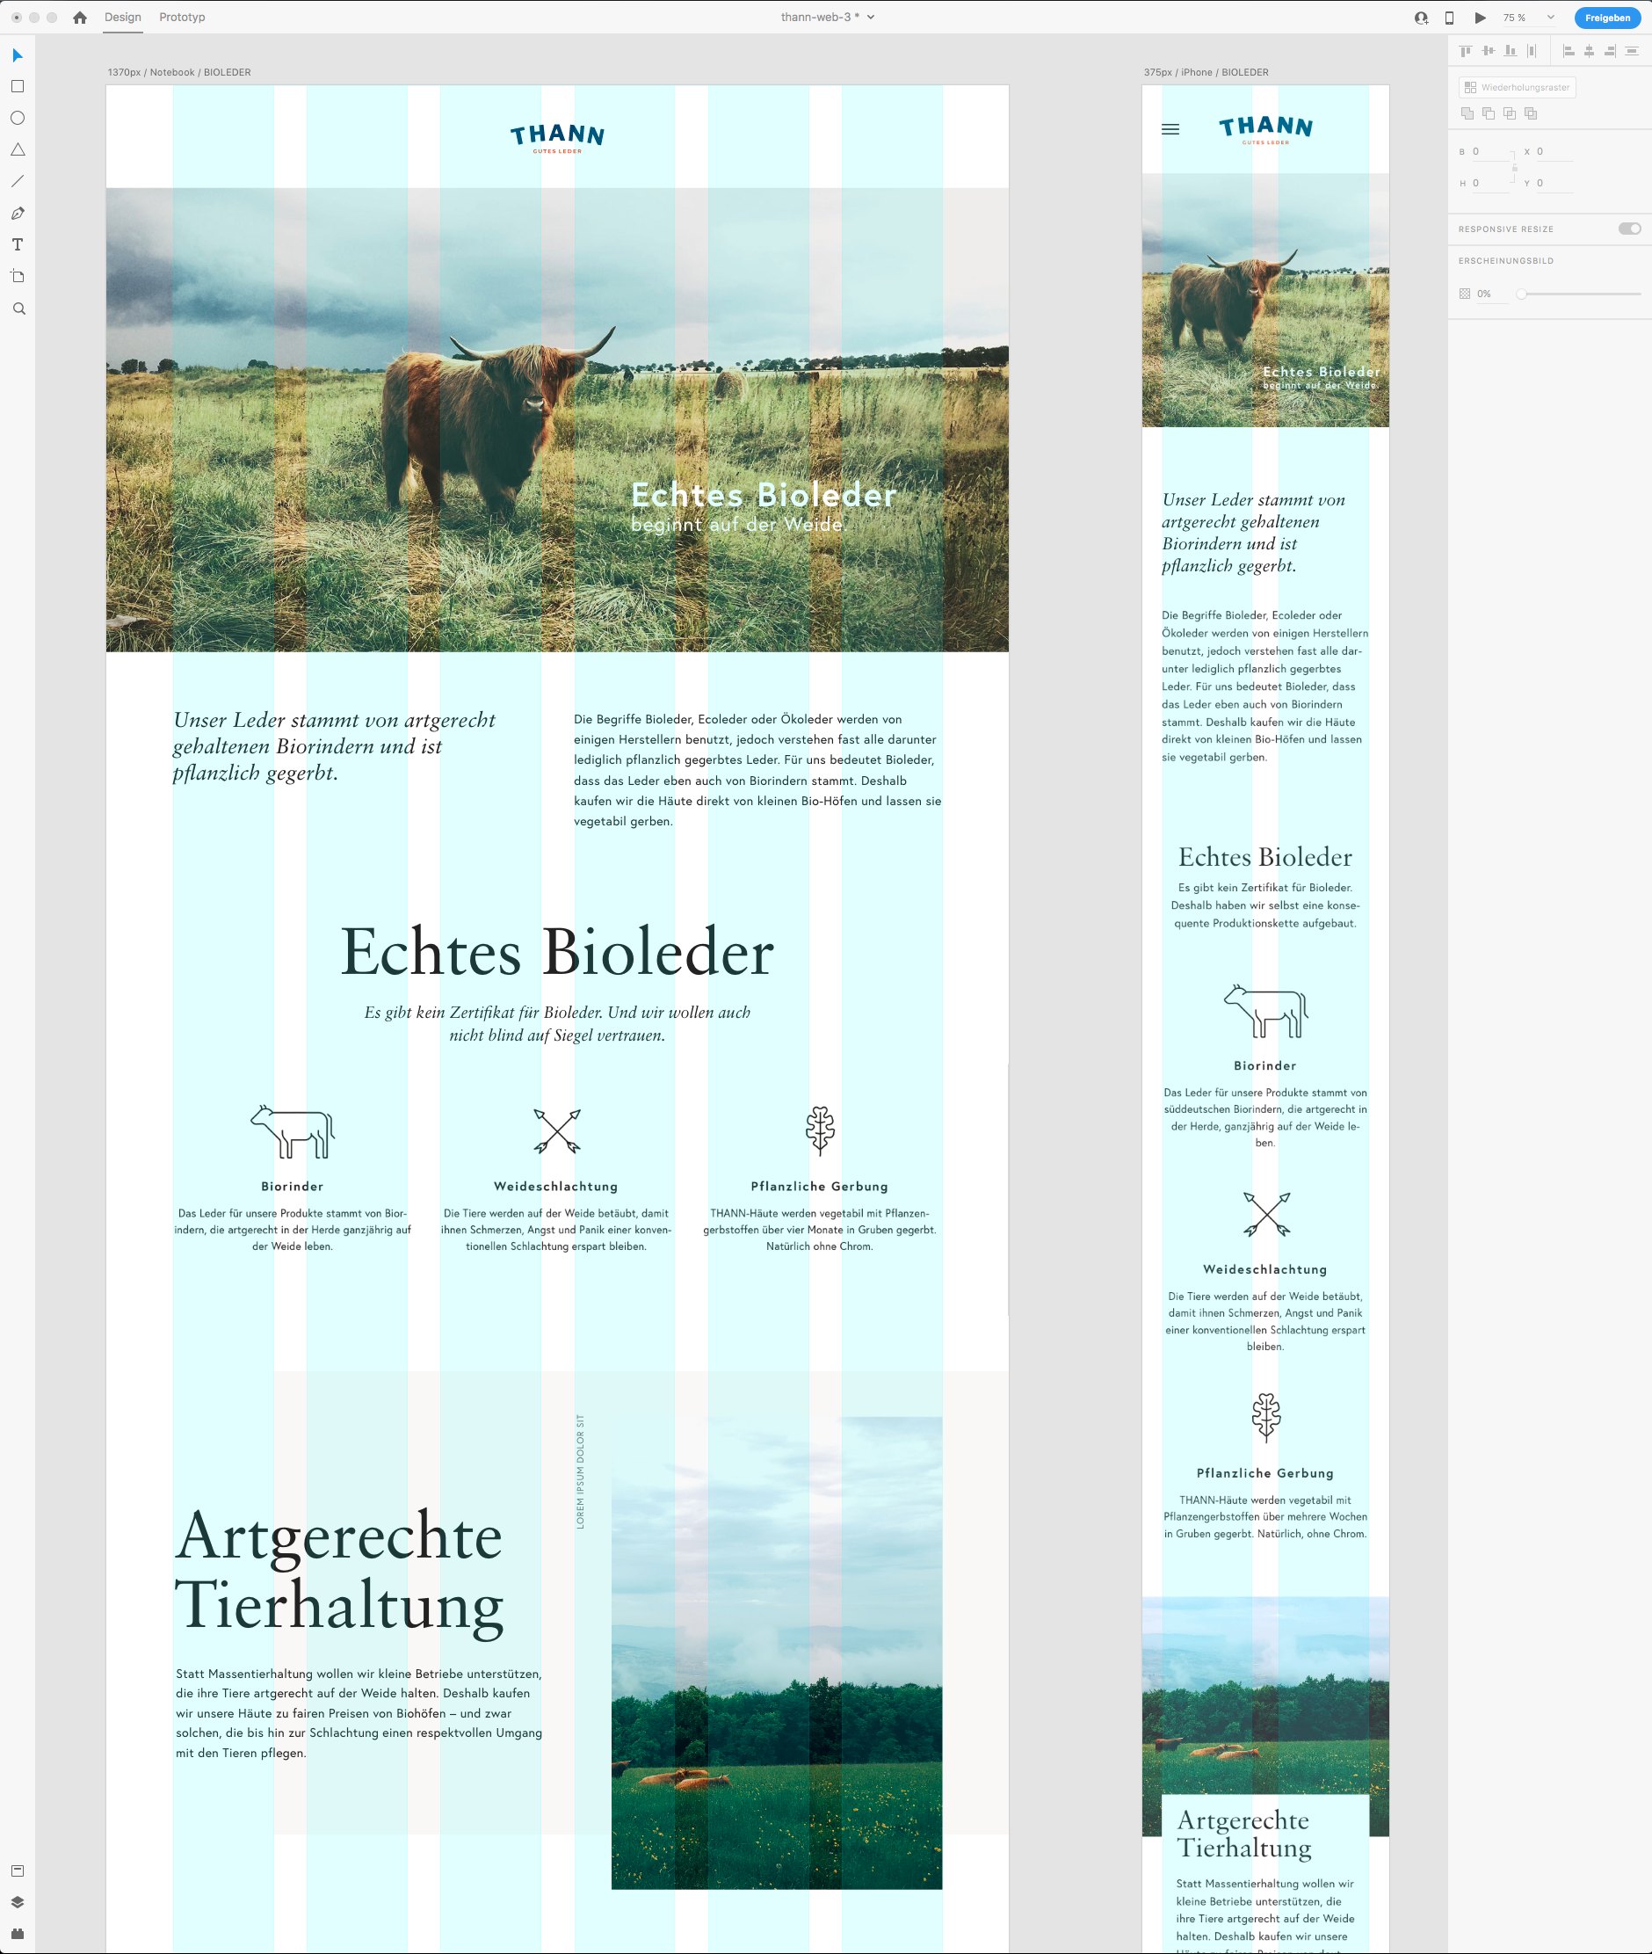Viewport: 1652px width, 1954px height.
Task: Click the THANN logo on iPhone artboard
Action: point(1265,129)
